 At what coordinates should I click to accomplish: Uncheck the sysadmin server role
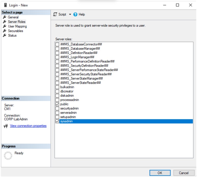pyautogui.click(x=57, y=121)
